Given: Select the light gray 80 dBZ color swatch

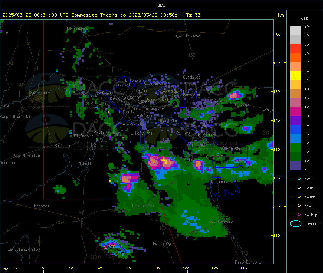Looking at the screenshot, I should tap(296, 31).
